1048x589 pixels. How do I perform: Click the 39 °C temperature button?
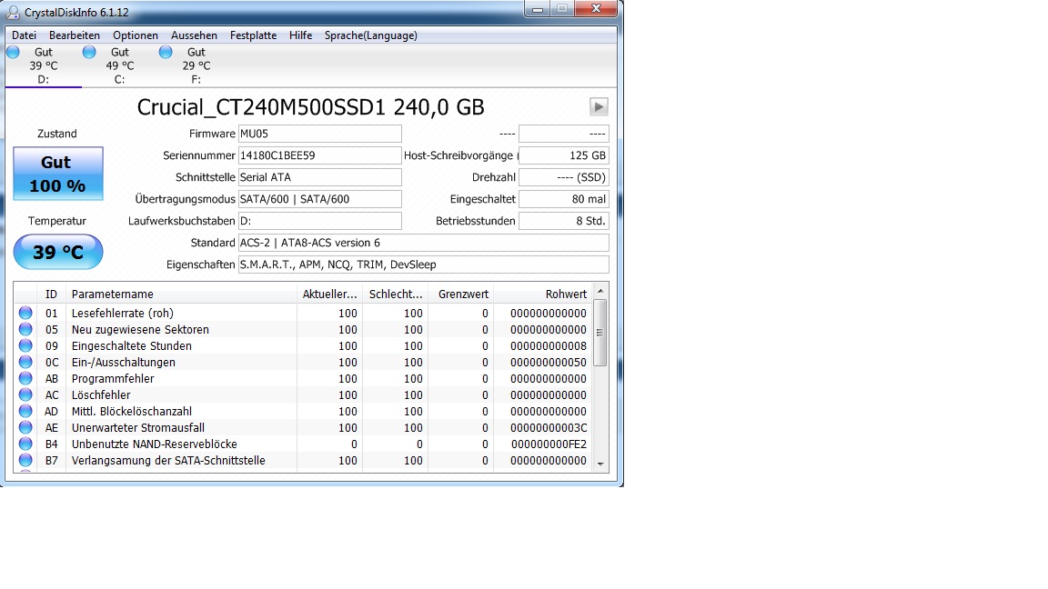[x=58, y=252]
